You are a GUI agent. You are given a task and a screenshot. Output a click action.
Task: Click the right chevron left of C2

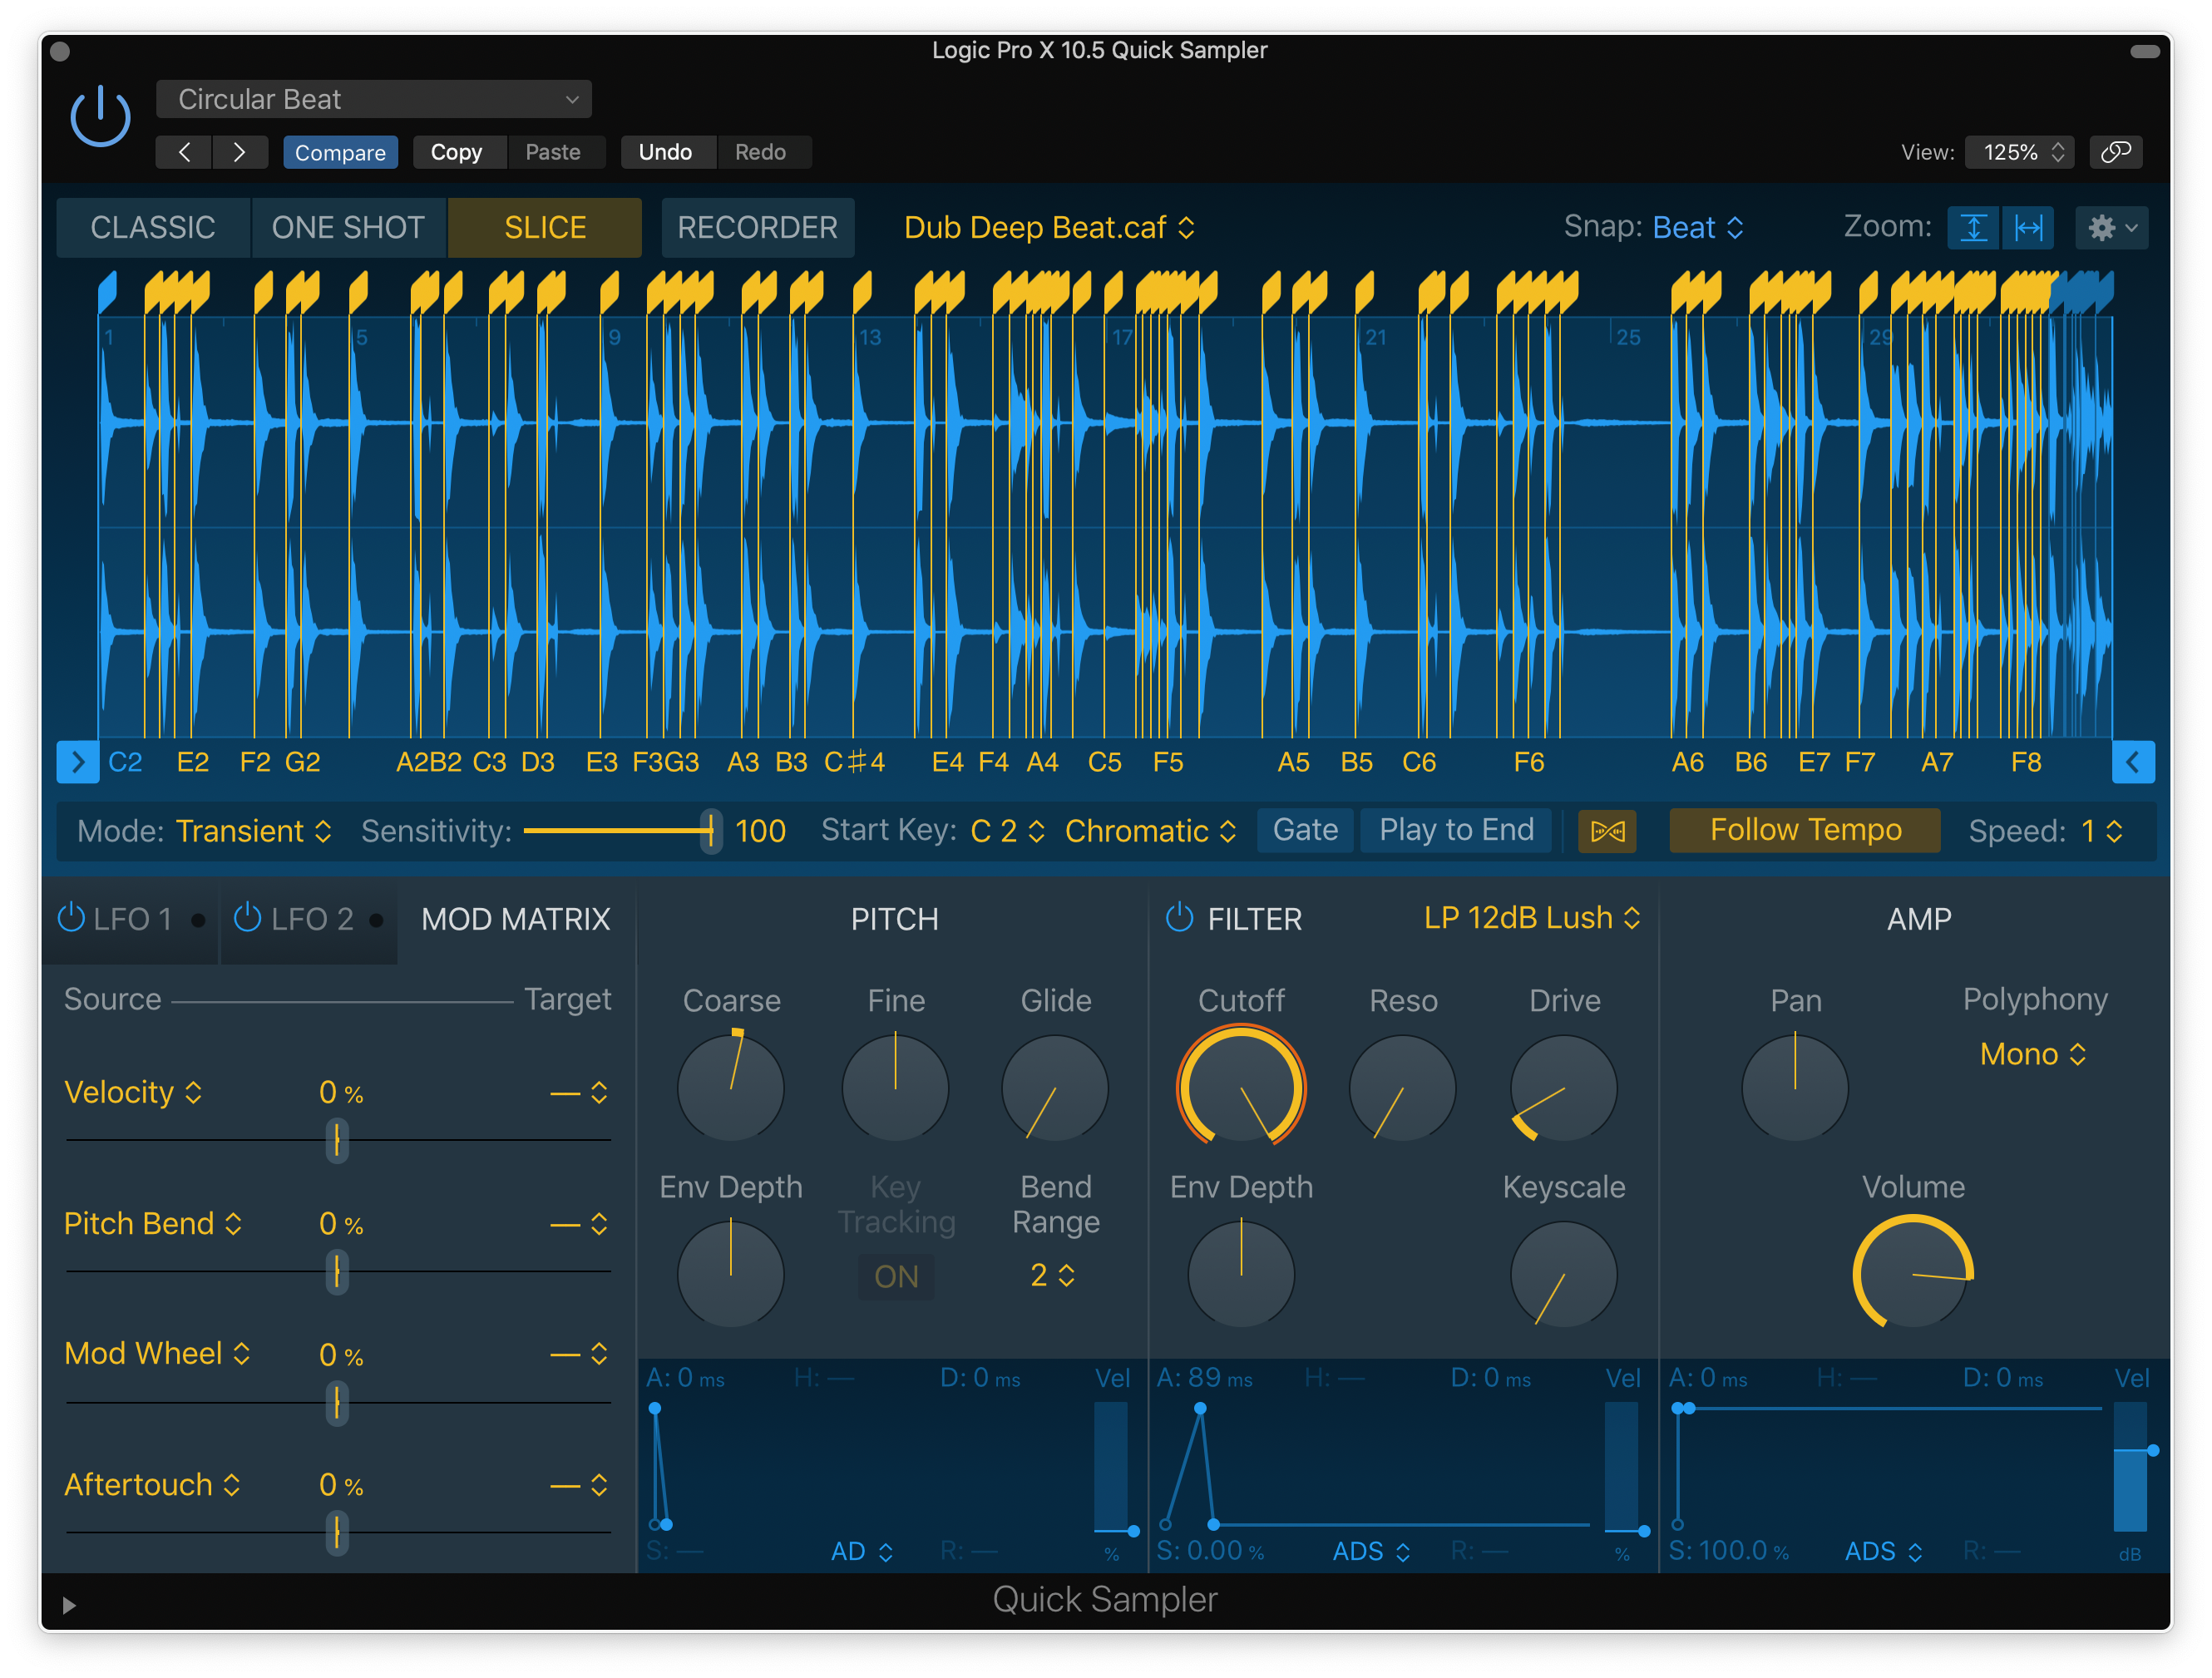pyautogui.click(x=78, y=762)
